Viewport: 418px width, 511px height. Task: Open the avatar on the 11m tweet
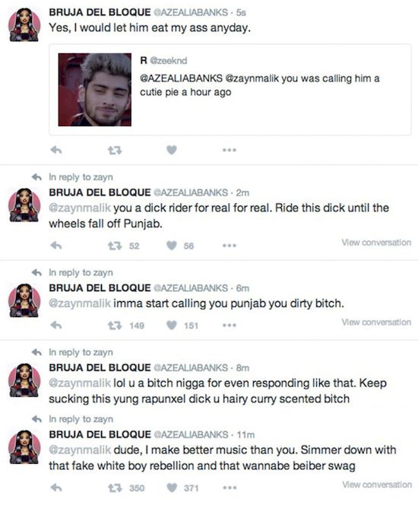(x=24, y=447)
